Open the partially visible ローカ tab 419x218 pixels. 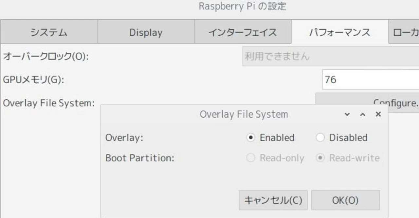point(404,32)
